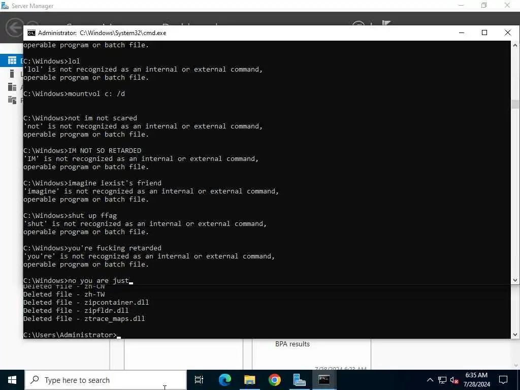Open File Explorer from the taskbar
Image resolution: width=520 pixels, height=390 pixels.
click(x=249, y=380)
